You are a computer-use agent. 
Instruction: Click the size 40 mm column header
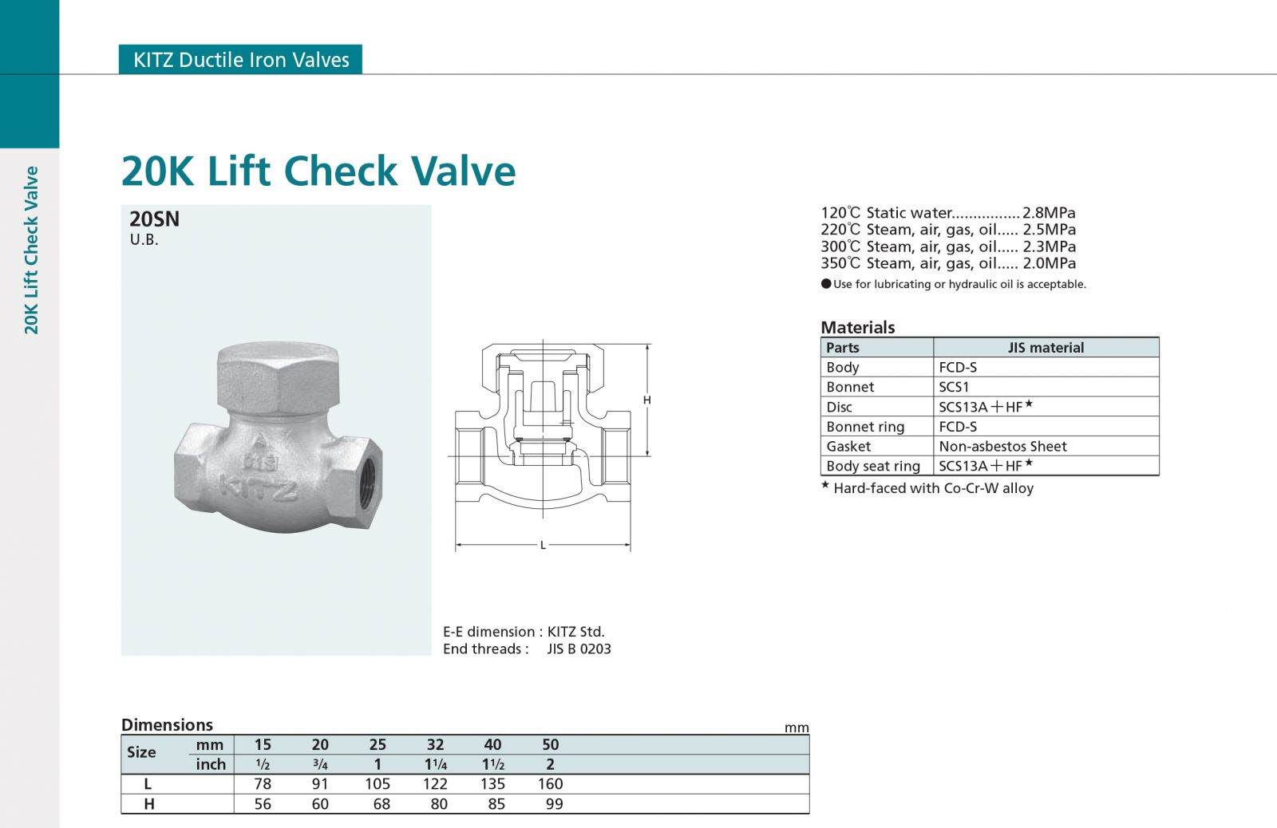coord(492,745)
